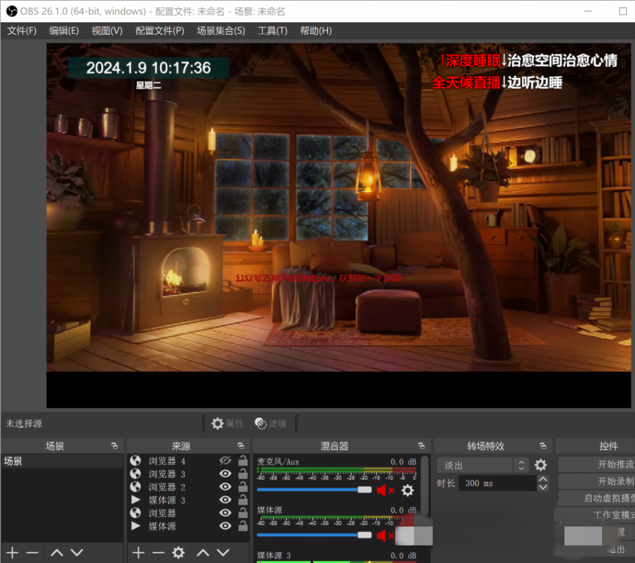Show the hidden 浏览器 4 source

(x=225, y=461)
